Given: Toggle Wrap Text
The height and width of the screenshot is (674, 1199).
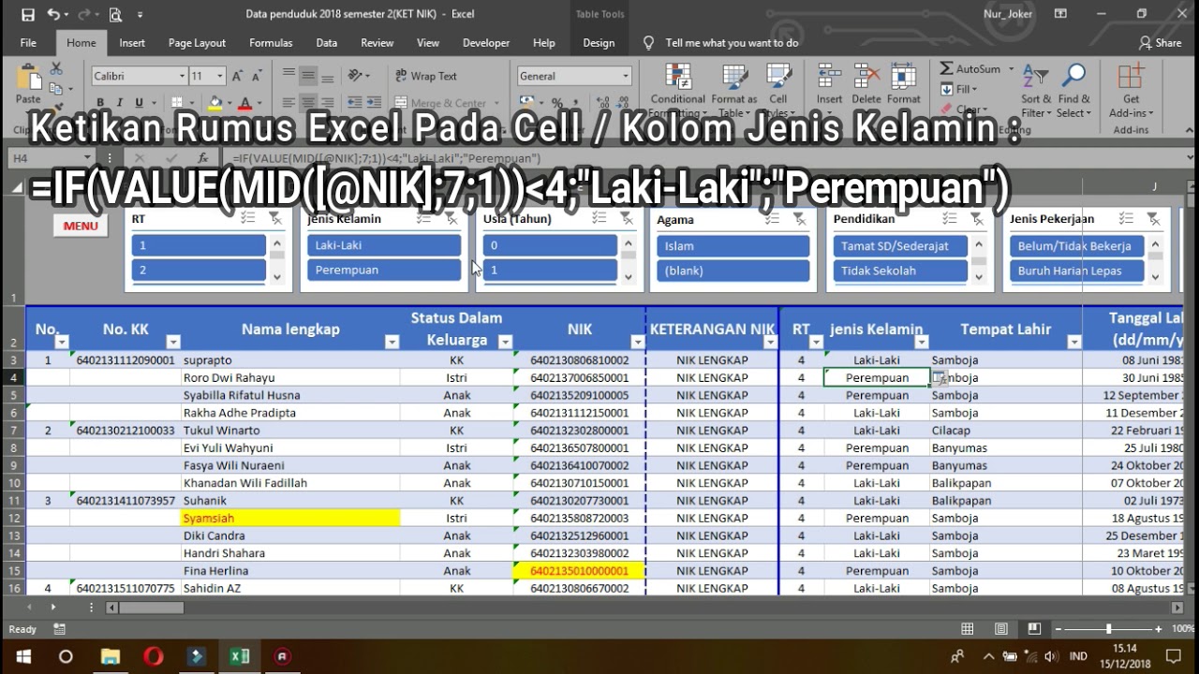Looking at the screenshot, I should pyautogui.click(x=426, y=76).
